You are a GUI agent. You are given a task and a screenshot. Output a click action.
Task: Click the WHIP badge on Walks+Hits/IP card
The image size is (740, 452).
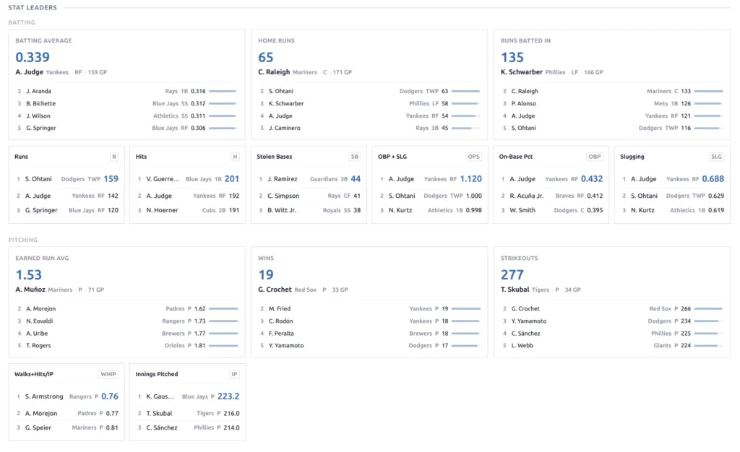(x=108, y=374)
